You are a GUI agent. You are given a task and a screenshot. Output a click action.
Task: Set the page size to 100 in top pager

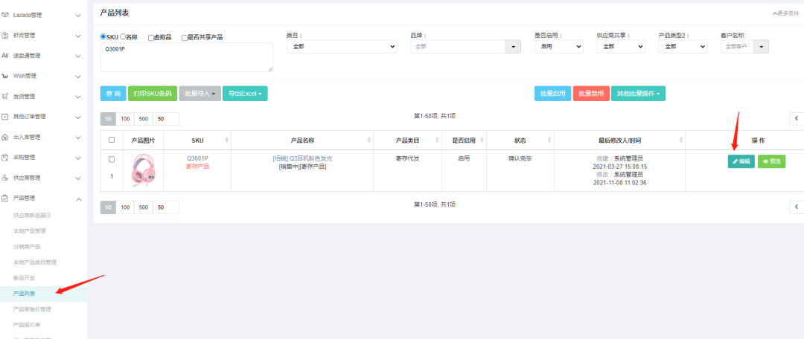pyautogui.click(x=125, y=119)
